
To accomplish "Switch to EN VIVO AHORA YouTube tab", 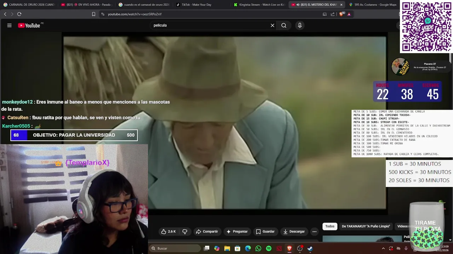I will coord(87,5).
